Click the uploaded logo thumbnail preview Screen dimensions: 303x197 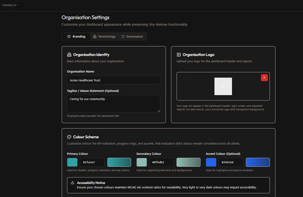[x=223, y=86]
